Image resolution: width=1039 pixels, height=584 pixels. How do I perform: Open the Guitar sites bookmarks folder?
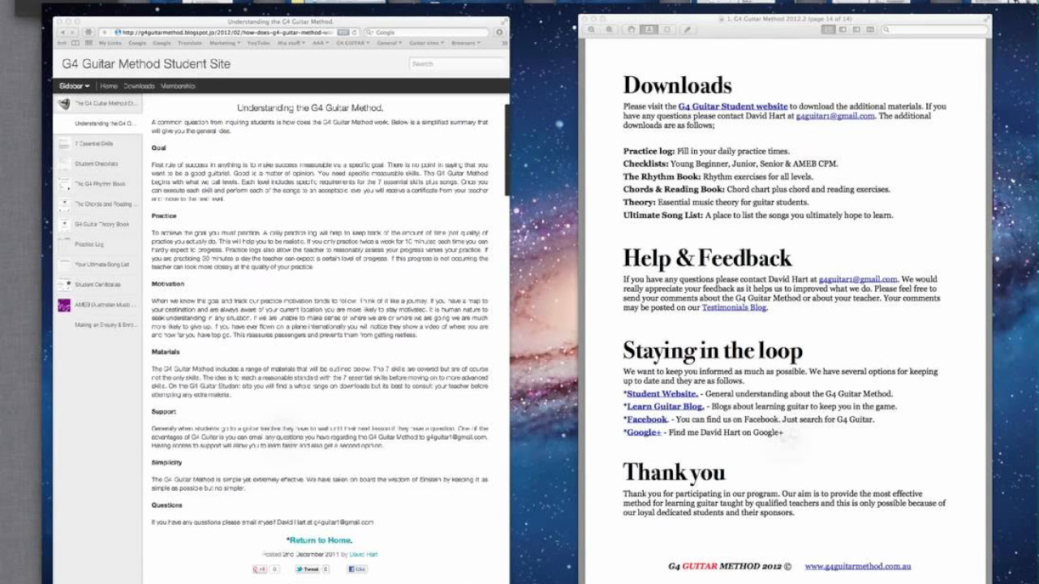coord(427,43)
